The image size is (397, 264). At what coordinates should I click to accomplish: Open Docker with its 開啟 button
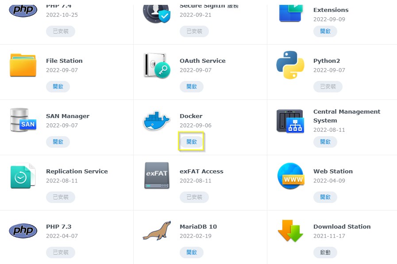(x=191, y=142)
